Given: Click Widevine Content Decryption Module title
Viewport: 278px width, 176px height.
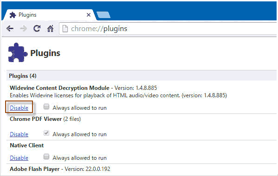Looking at the screenshot, I should [x=59, y=88].
